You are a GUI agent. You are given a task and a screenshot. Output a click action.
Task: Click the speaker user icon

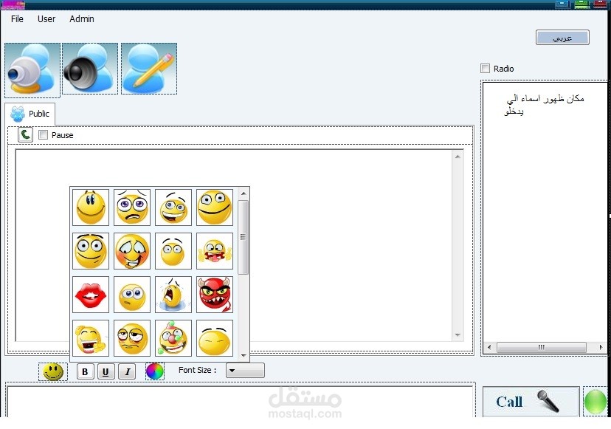pyautogui.click(x=90, y=68)
